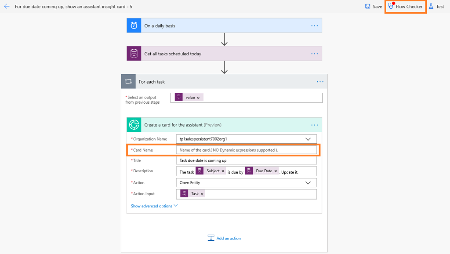
Task: Open menu for On a daily basis step
Action: 315,26
